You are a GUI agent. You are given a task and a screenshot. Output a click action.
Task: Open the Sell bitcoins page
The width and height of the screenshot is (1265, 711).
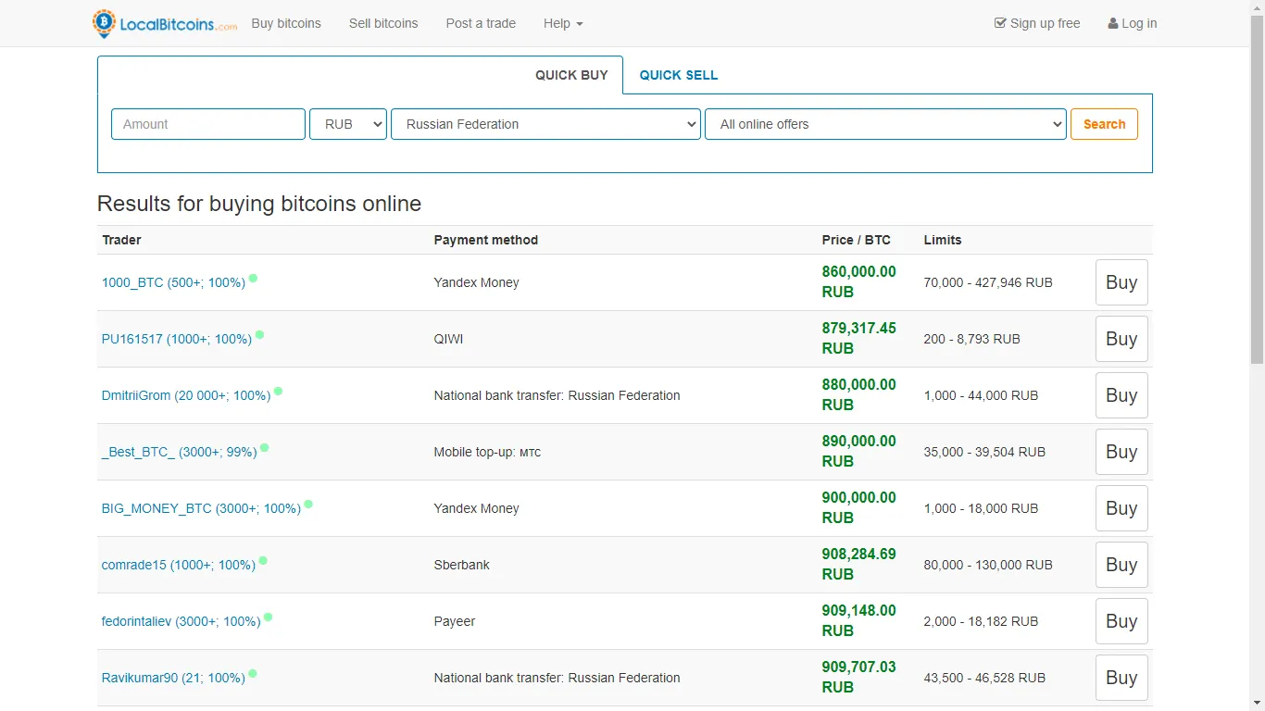coord(383,23)
